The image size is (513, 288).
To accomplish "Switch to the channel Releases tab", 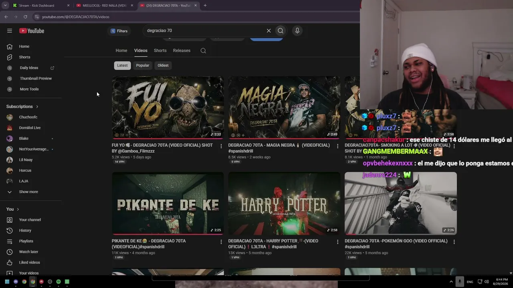I will pos(182,50).
